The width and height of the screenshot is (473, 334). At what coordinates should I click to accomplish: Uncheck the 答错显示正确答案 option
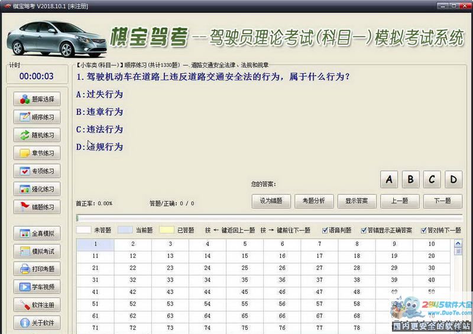362,230
